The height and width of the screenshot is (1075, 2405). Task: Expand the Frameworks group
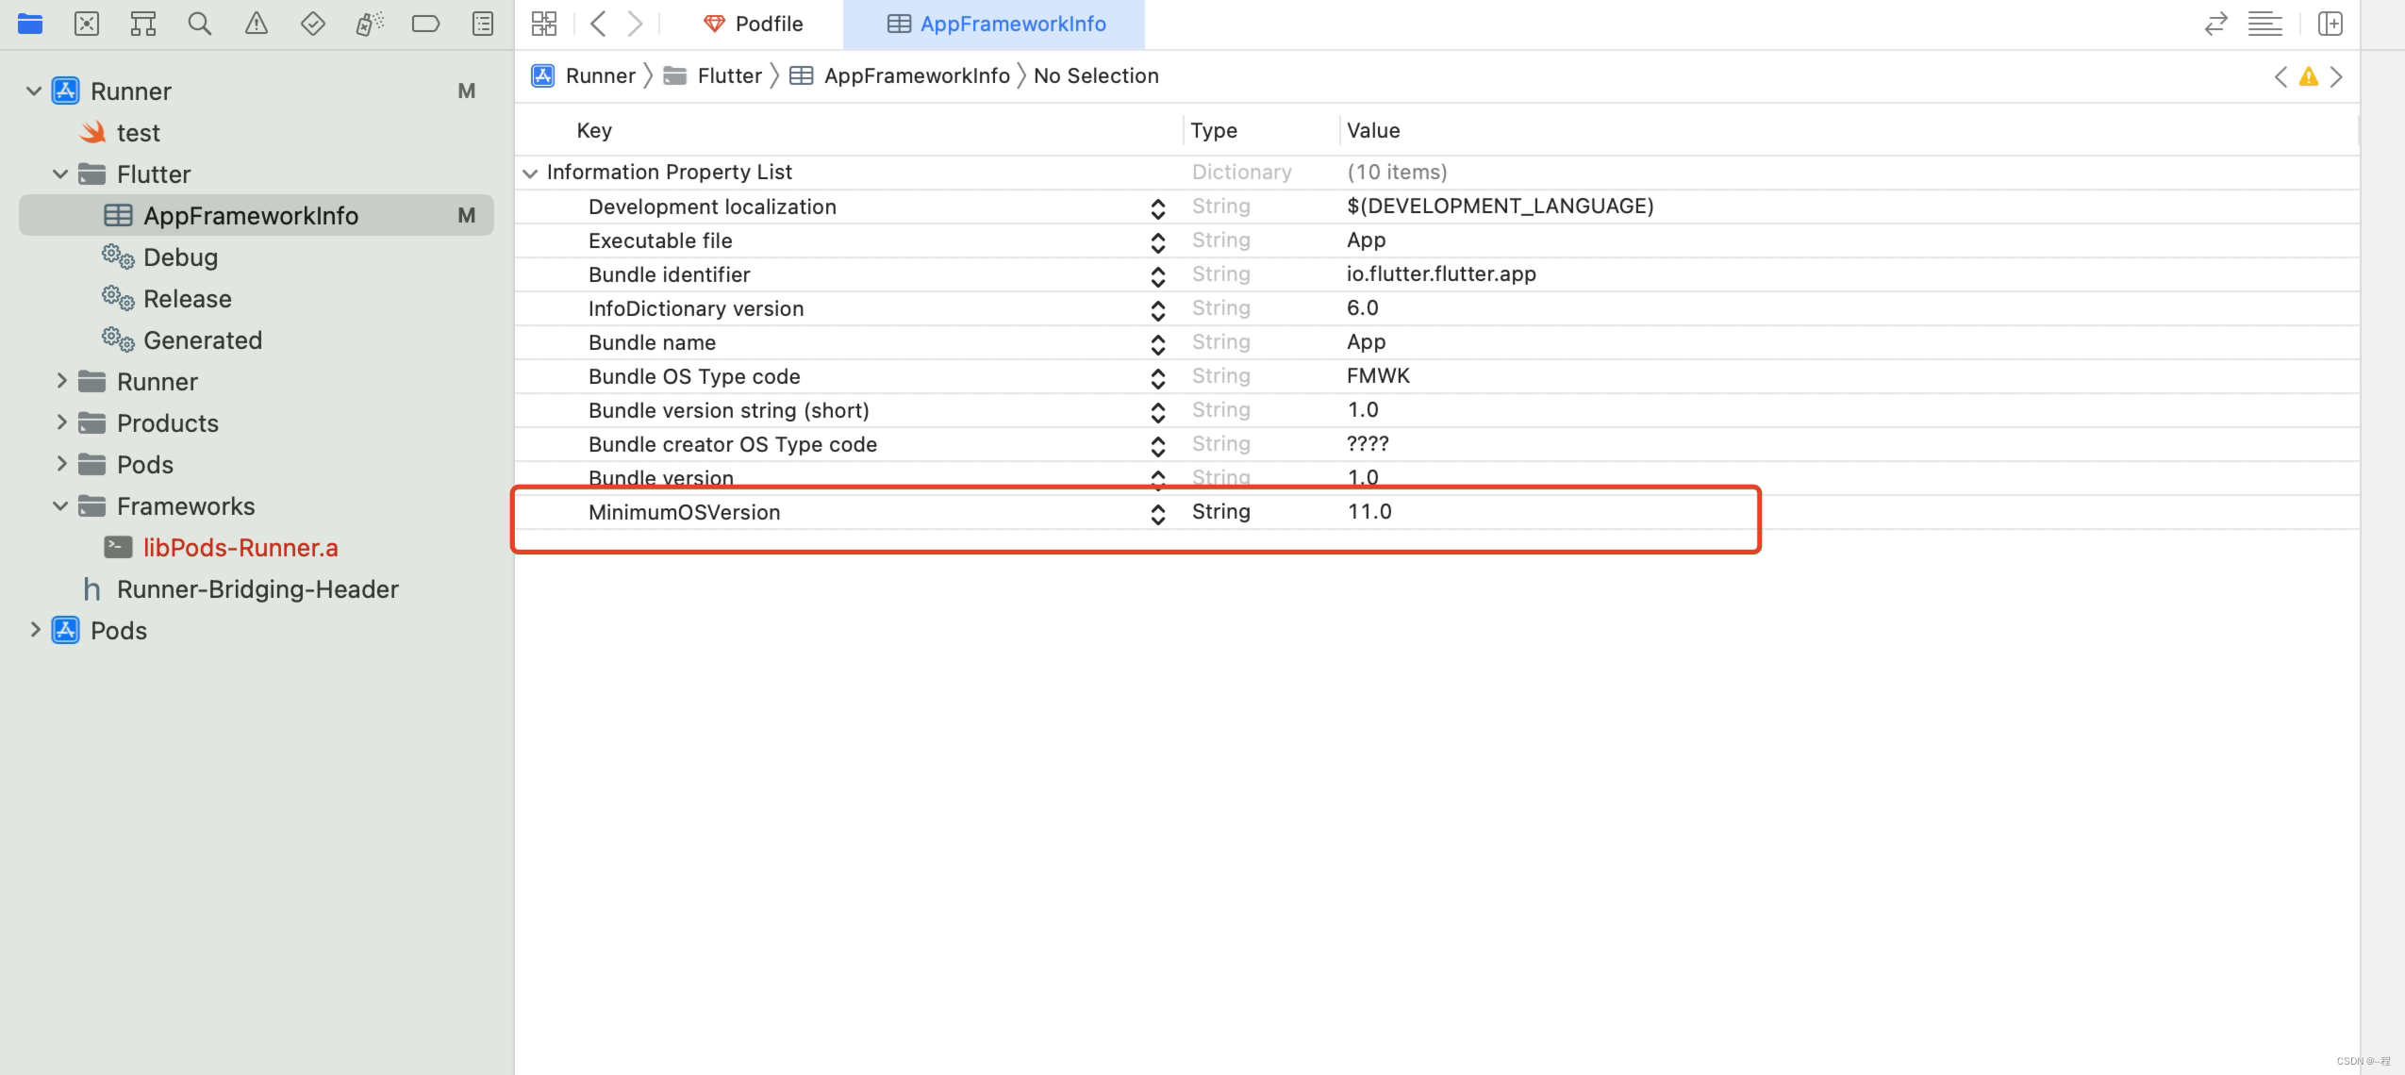(61, 506)
